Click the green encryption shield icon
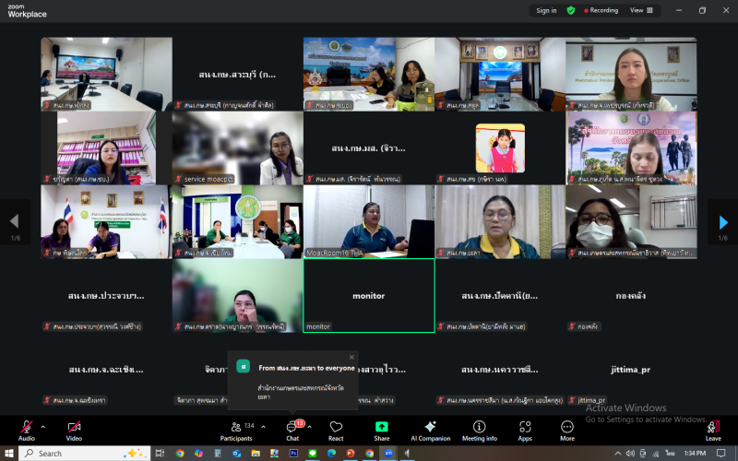Screen dimensions: 738x461 coord(571,10)
